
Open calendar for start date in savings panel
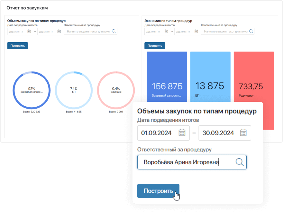pos(166,31)
